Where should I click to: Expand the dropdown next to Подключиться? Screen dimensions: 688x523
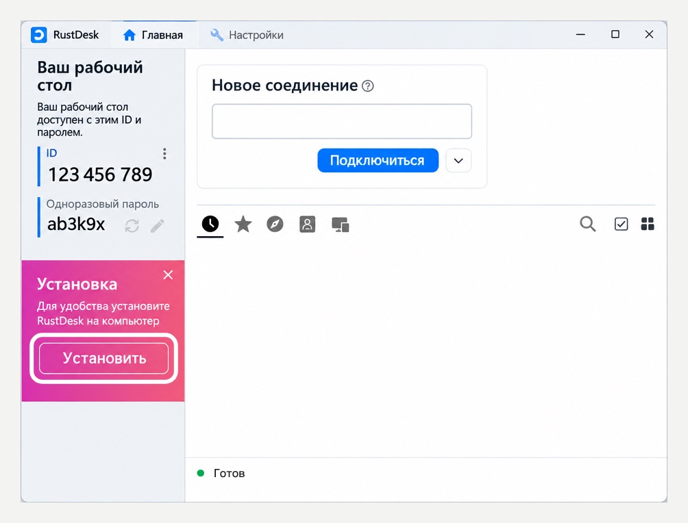(458, 160)
